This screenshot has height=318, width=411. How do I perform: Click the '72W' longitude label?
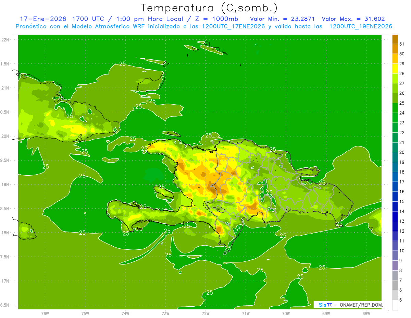206,314
